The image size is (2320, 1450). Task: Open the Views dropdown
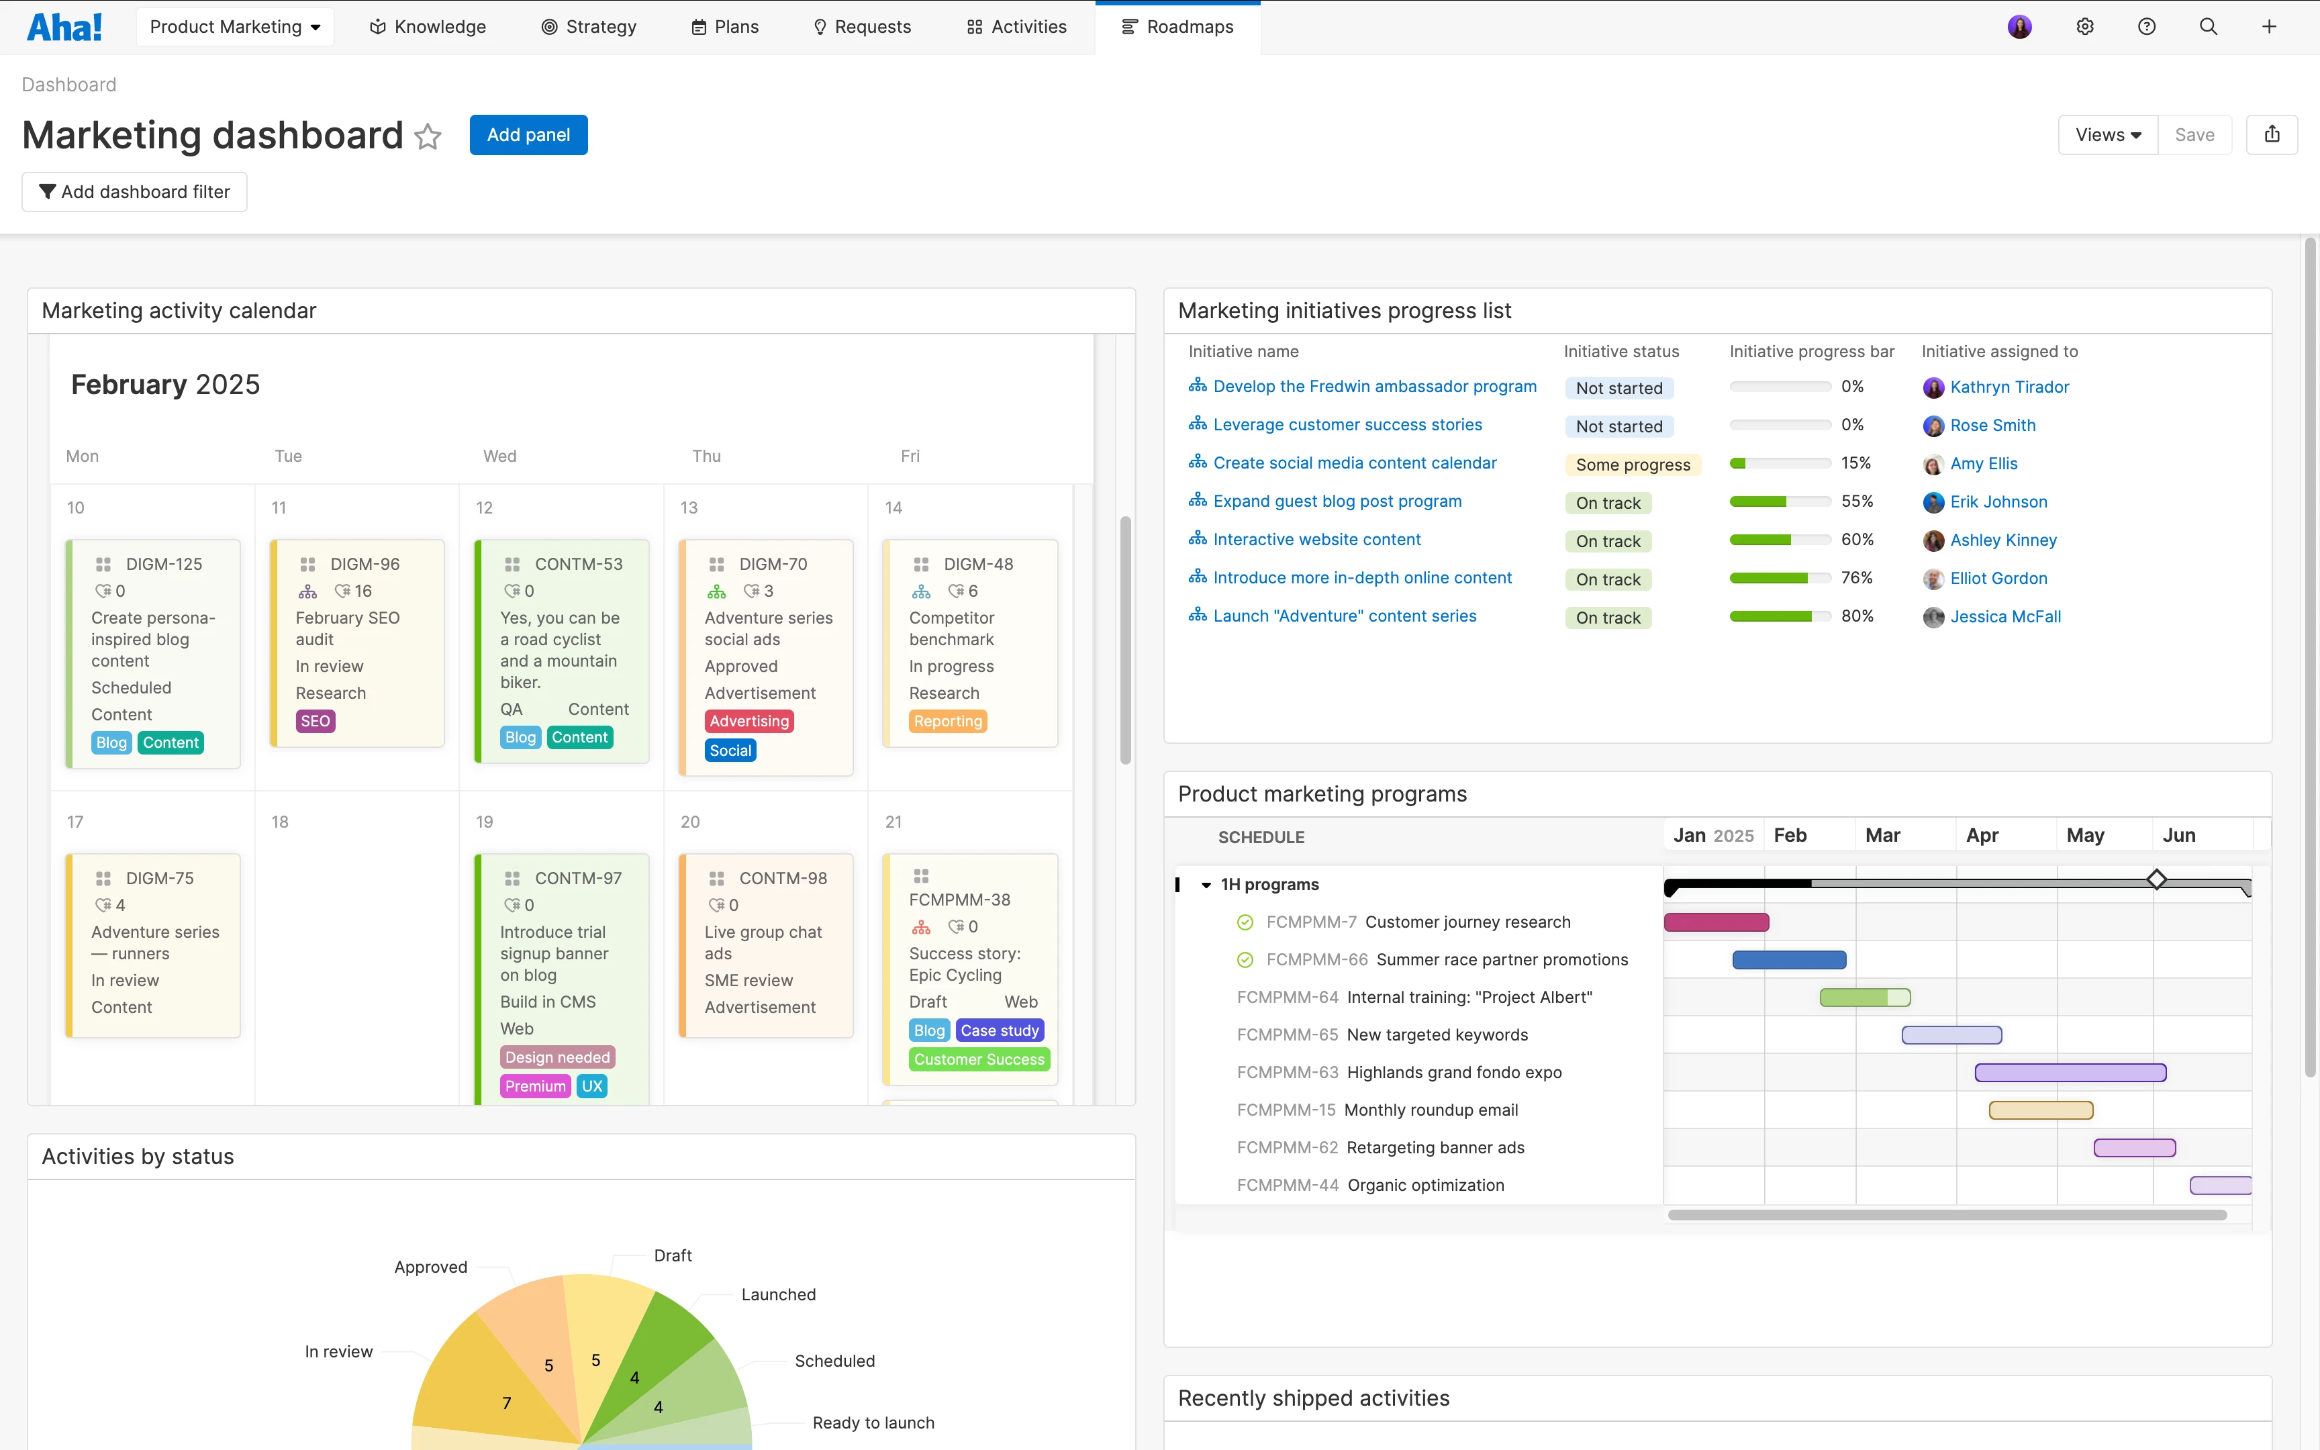pos(2107,134)
